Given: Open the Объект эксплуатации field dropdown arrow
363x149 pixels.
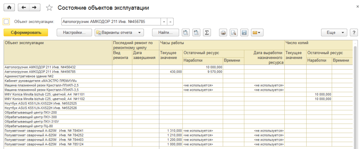Looking at the screenshot, I should [x=164, y=22].
